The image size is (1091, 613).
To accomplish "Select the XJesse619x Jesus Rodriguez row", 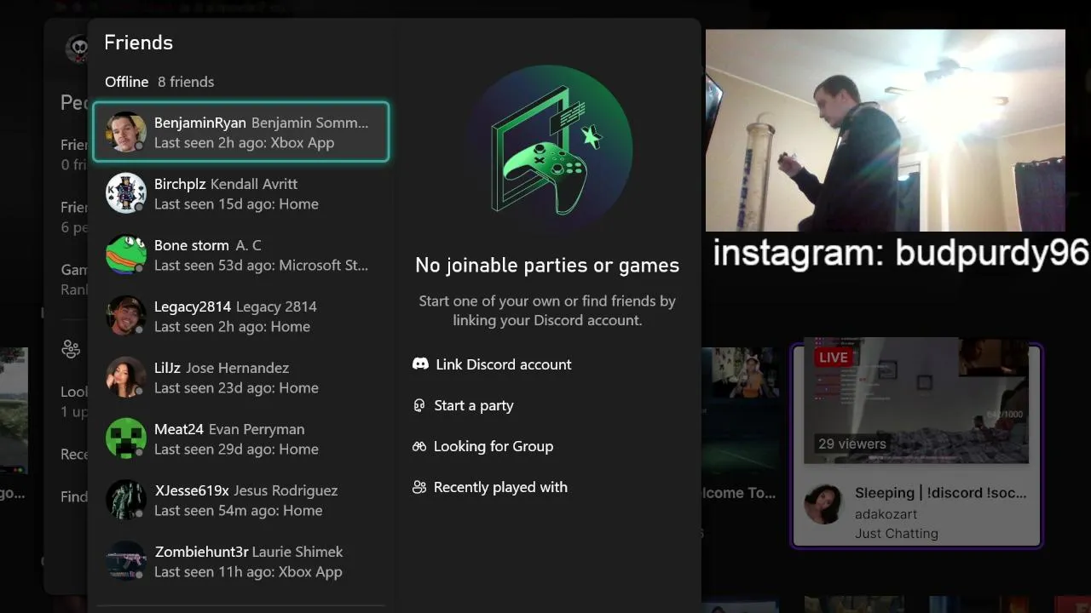I will point(240,500).
